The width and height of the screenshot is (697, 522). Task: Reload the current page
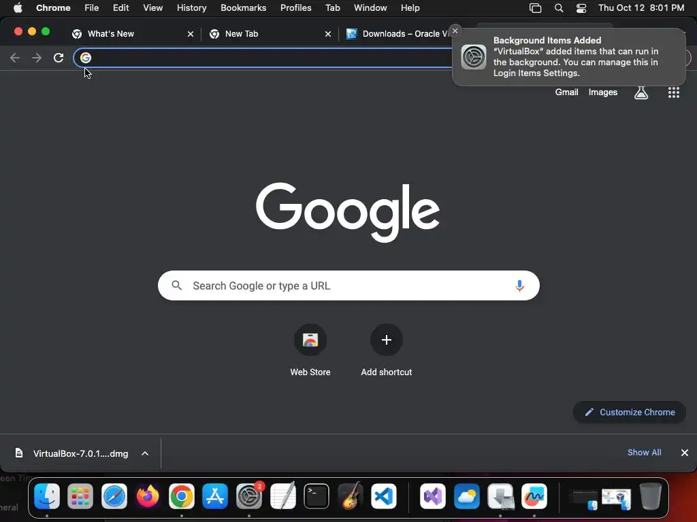point(59,58)
